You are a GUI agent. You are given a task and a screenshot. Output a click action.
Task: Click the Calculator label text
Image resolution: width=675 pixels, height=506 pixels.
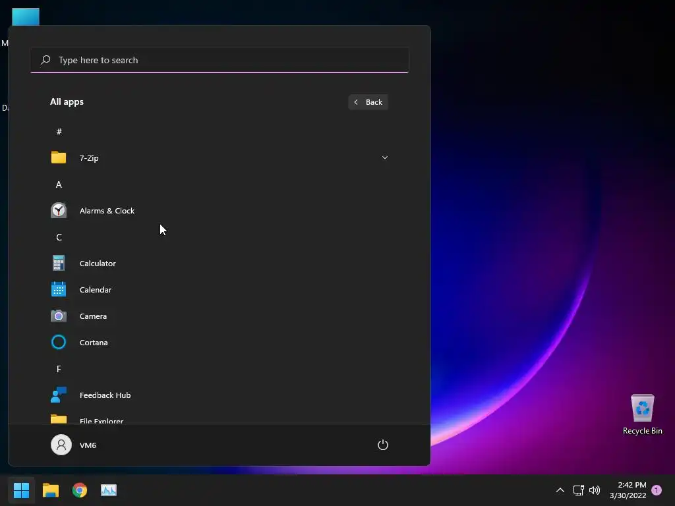pyautogui.click(x=98, y=264)
